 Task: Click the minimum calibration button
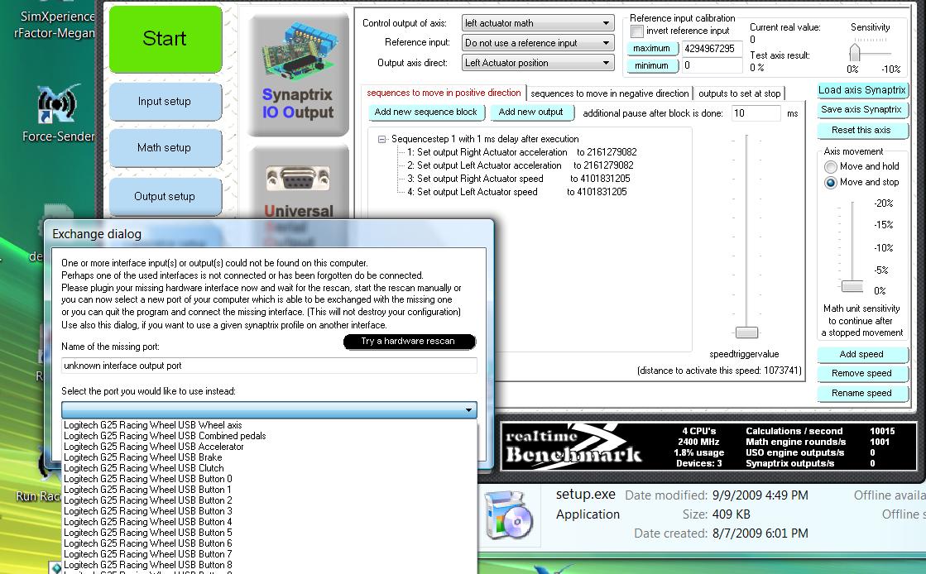[x=652, y=65]
